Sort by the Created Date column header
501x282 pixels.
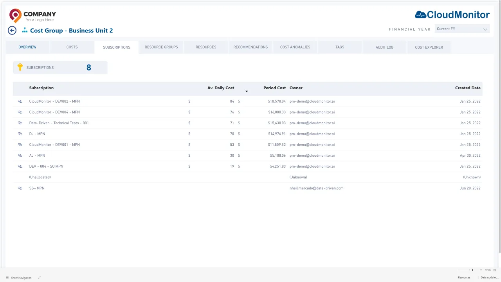coord(468,88)
